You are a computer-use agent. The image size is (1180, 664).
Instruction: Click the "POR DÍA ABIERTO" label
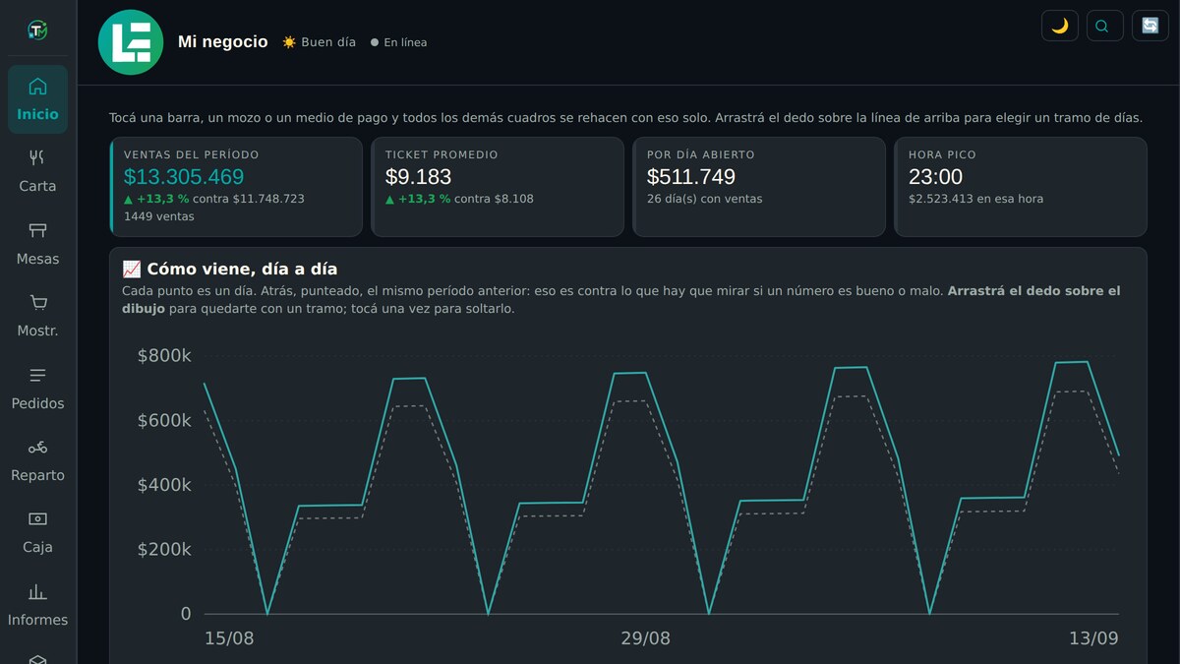(x=701, y=154)
